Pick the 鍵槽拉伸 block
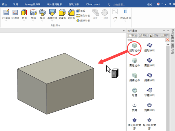 tap(134, 77)
